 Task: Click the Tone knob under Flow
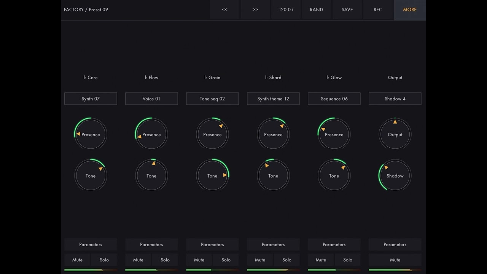coord(151,175)
